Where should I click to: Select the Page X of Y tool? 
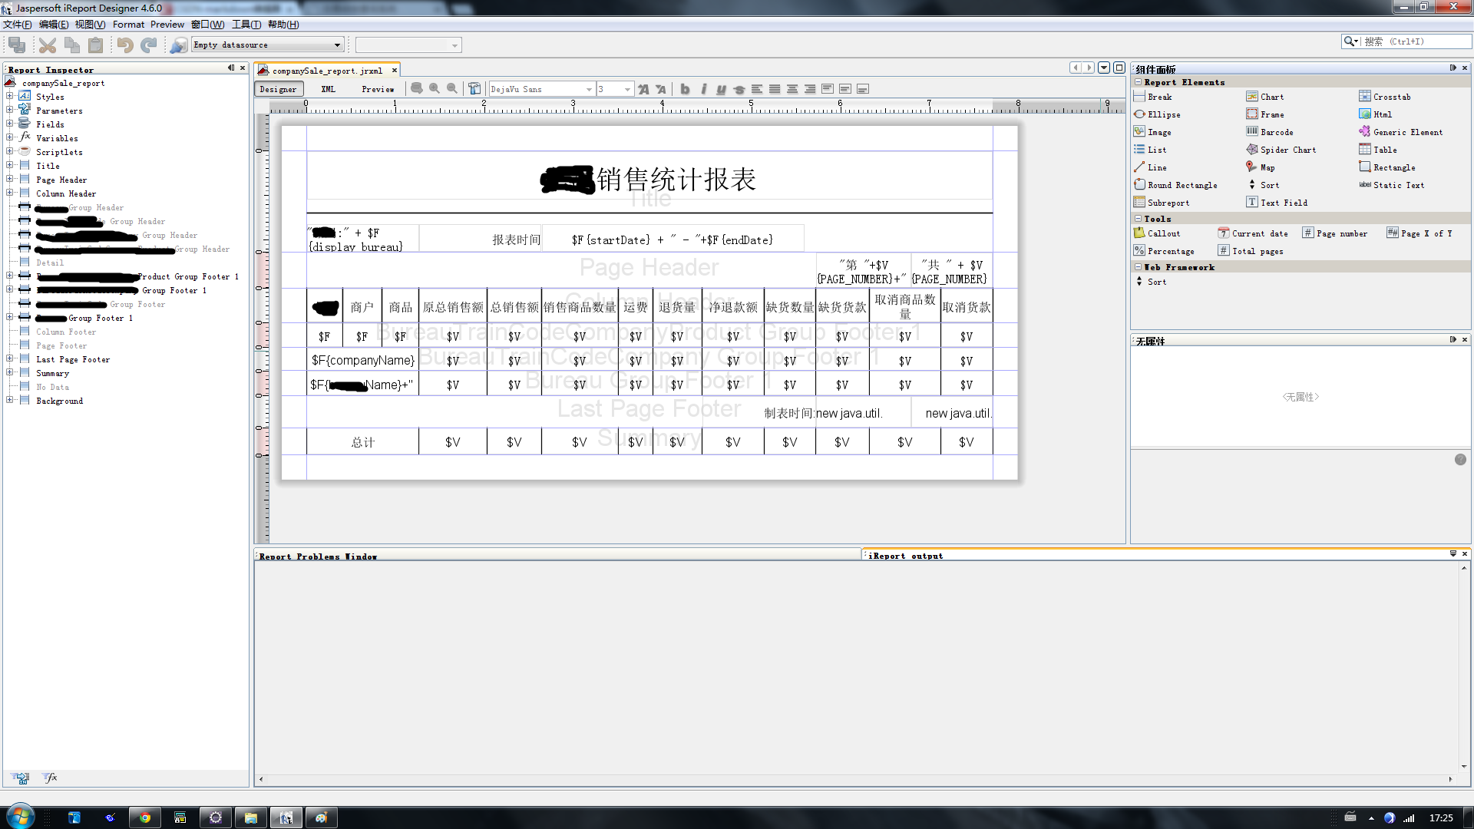coord(1419,233)
